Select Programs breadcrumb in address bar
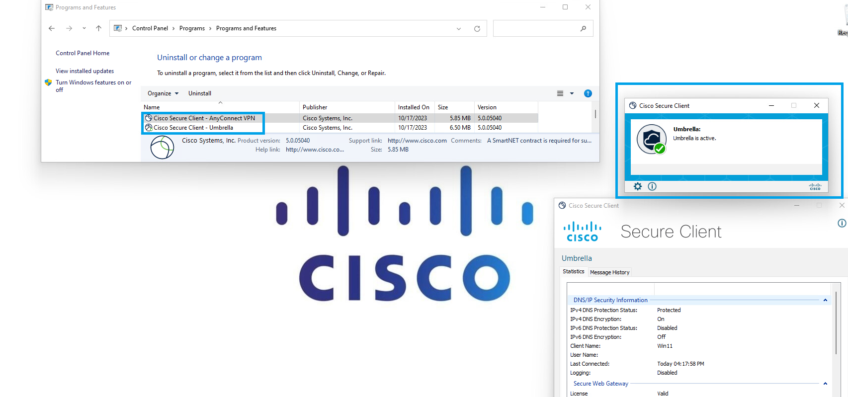The height and width of the screenshot is (397, 848). point(192,28)
